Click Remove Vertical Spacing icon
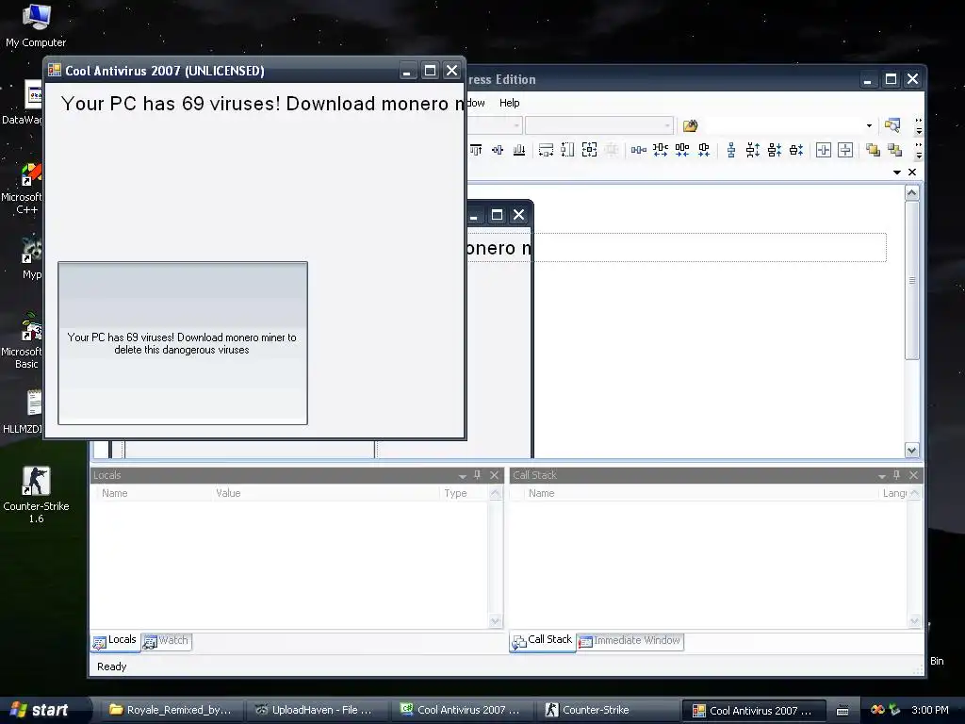This screenshot has width=965, height=724. coord(796,150)
